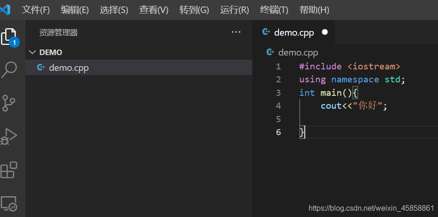Click empty line 5 in the editor

click(x=368, y=119)
